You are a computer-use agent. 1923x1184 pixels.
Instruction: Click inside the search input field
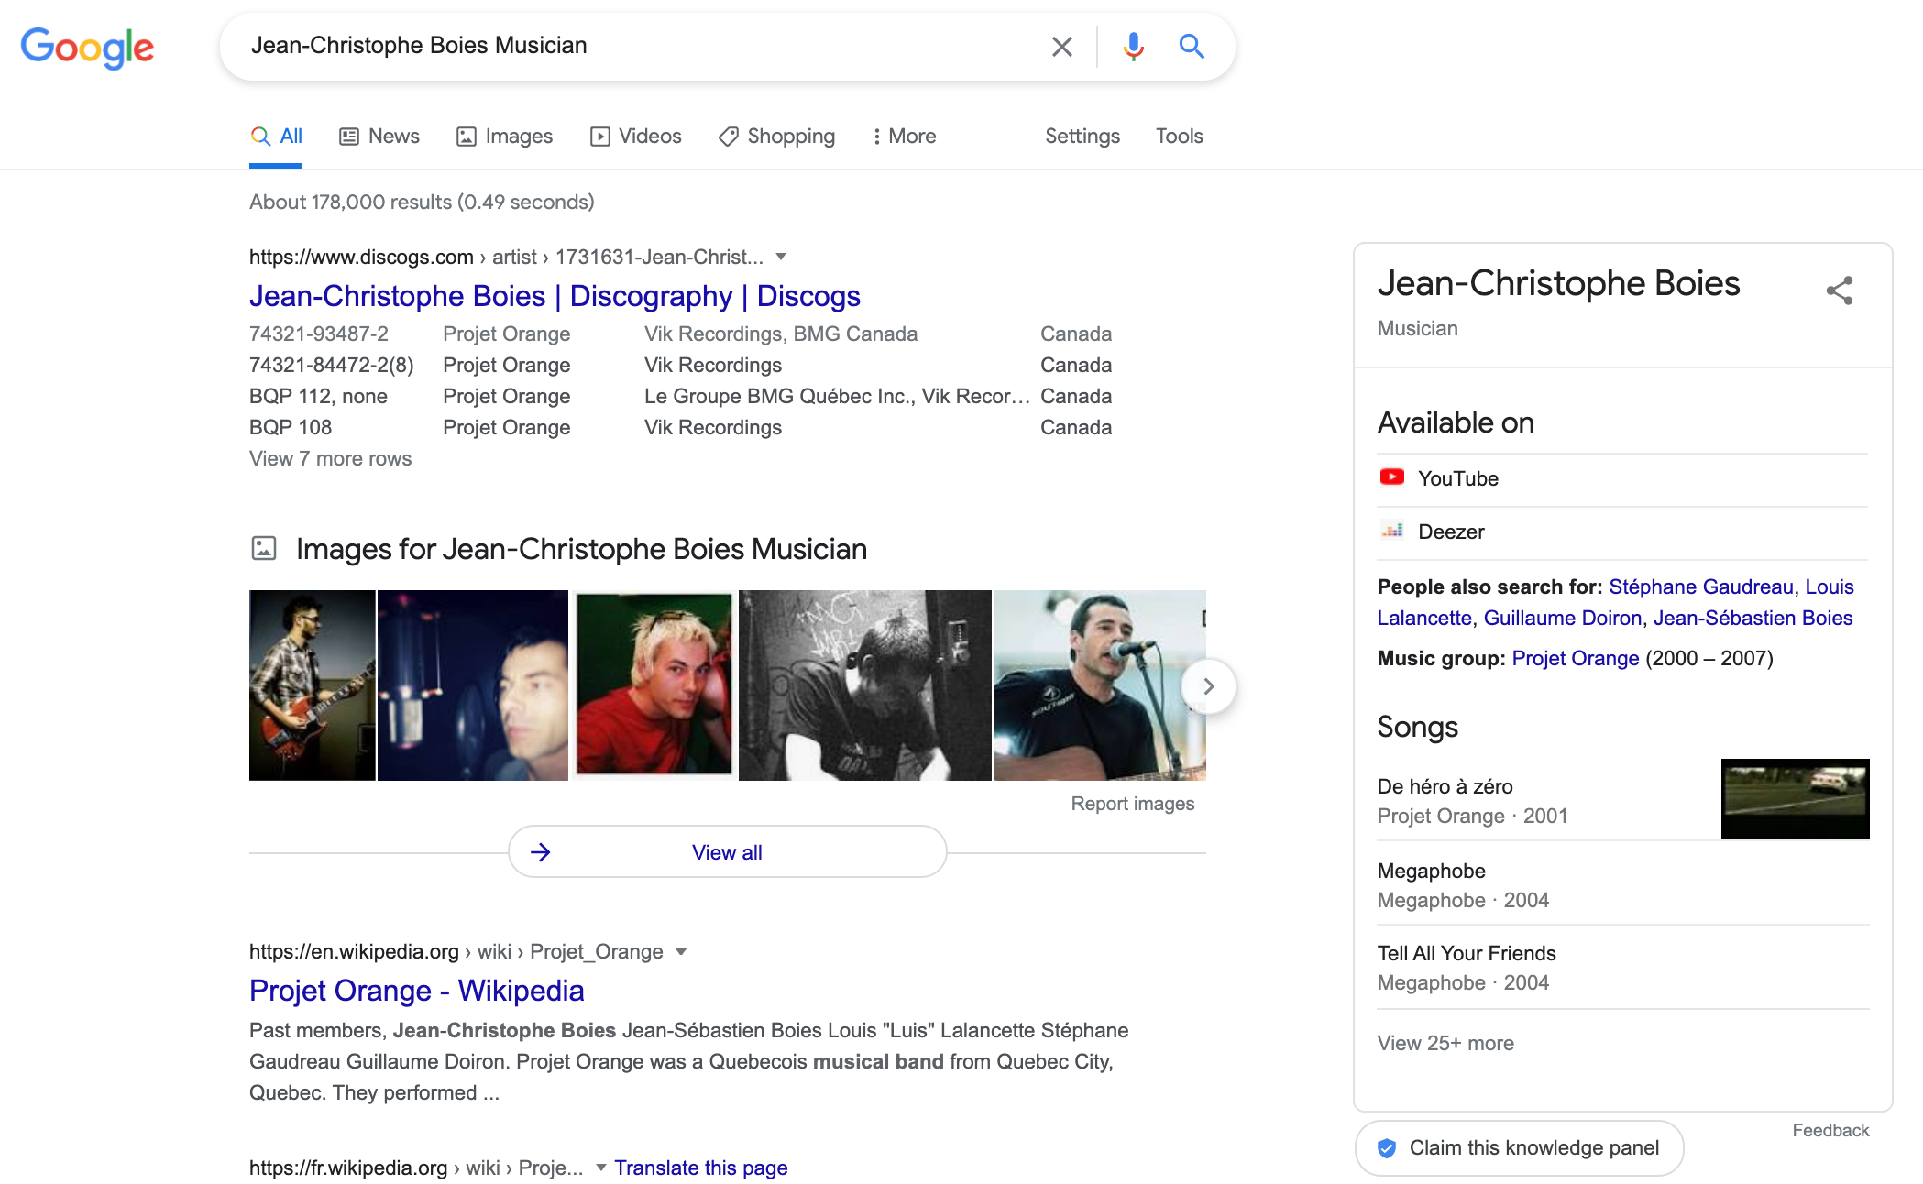[x=642, y=45]
